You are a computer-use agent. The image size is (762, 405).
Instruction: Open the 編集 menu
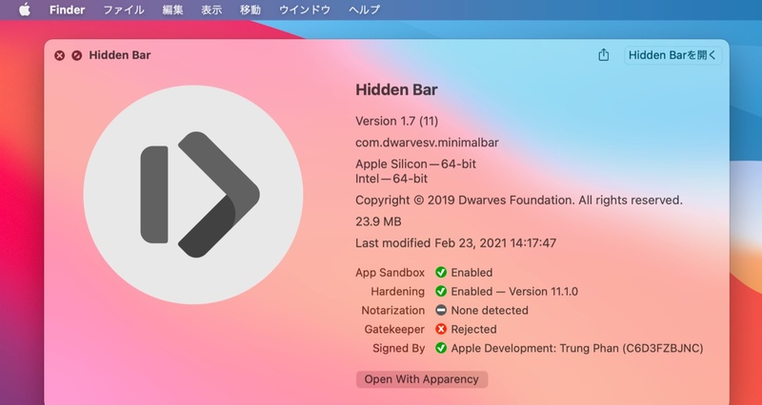coord(172,10)
